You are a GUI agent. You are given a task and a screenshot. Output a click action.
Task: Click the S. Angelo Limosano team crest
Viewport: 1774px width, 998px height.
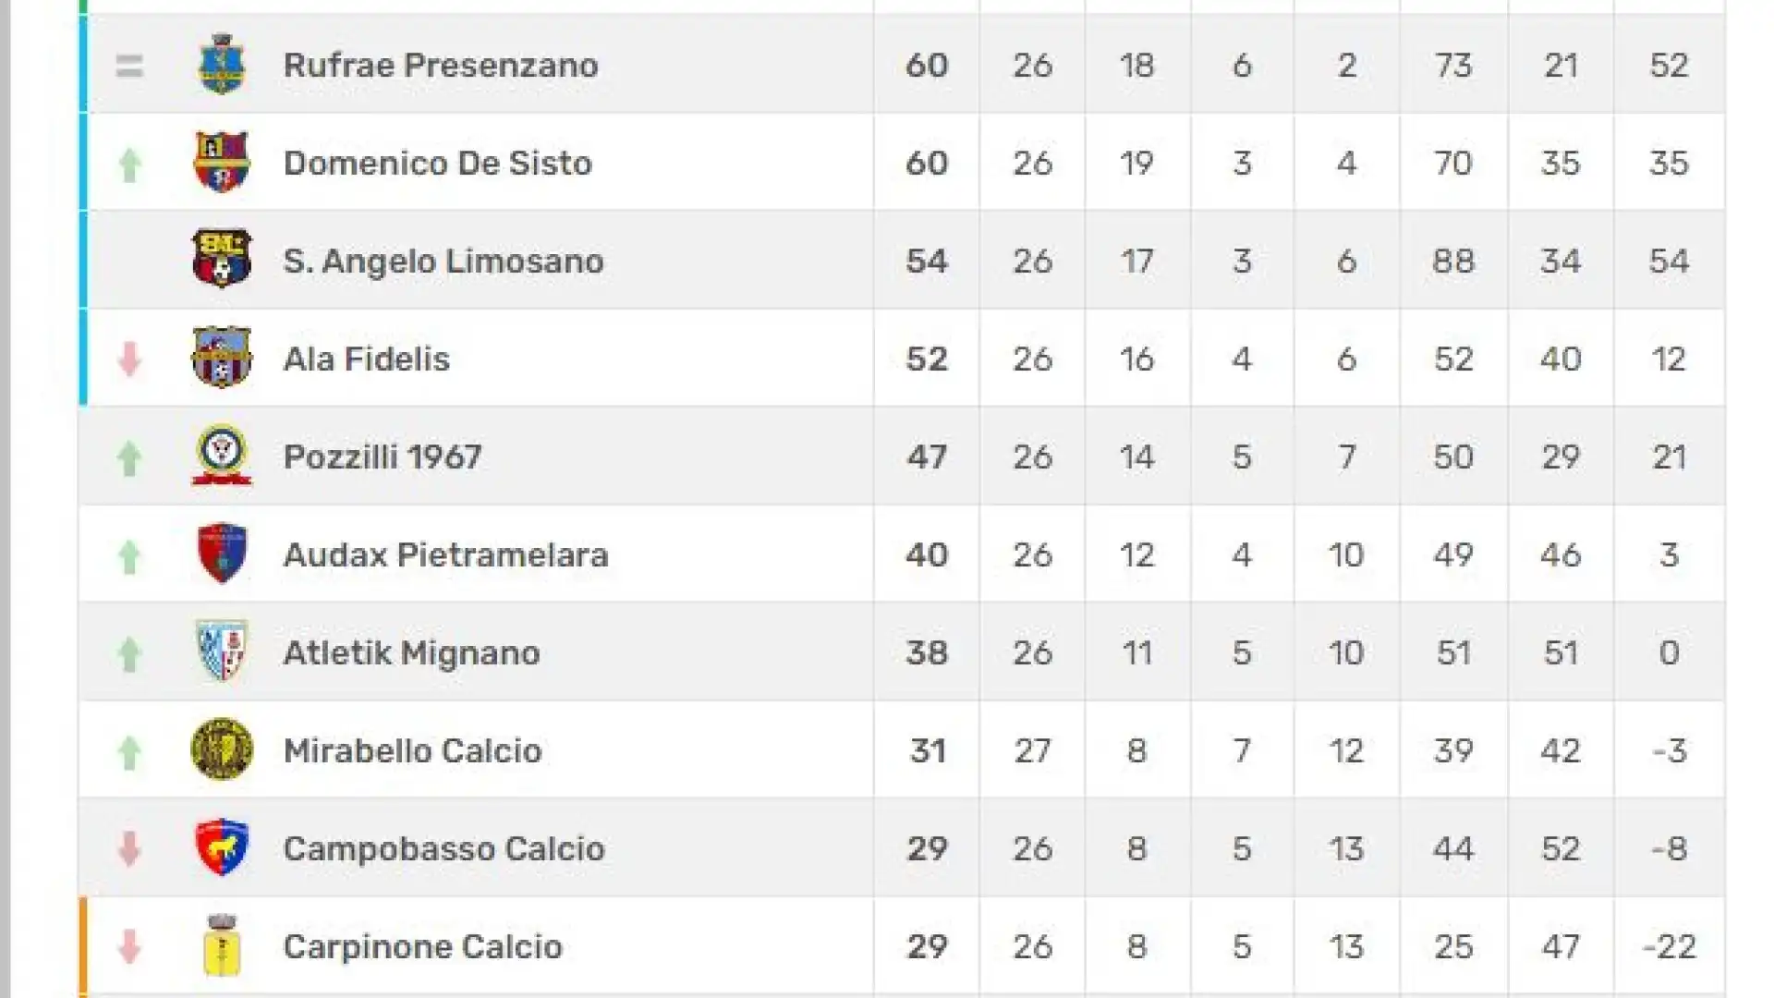[x=222, y=260]
